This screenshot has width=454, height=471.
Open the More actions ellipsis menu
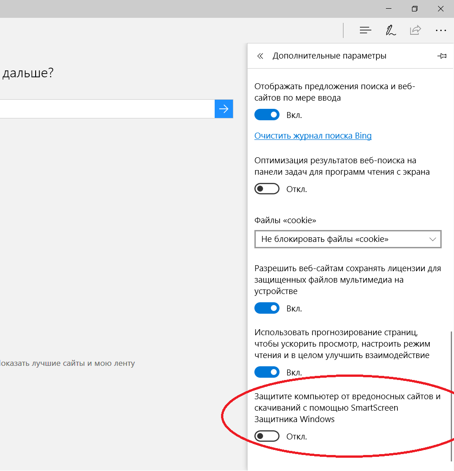[441, 30]
